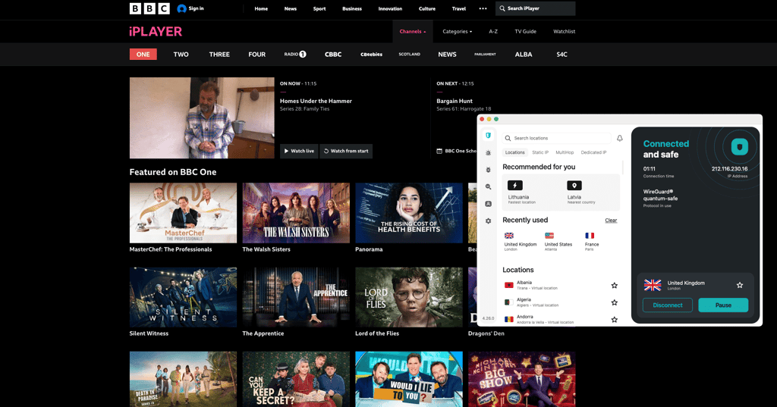Screen dimensions: 777x407
Task: Select the Locations tab in VPN
Action: click(x=514, y=152)
